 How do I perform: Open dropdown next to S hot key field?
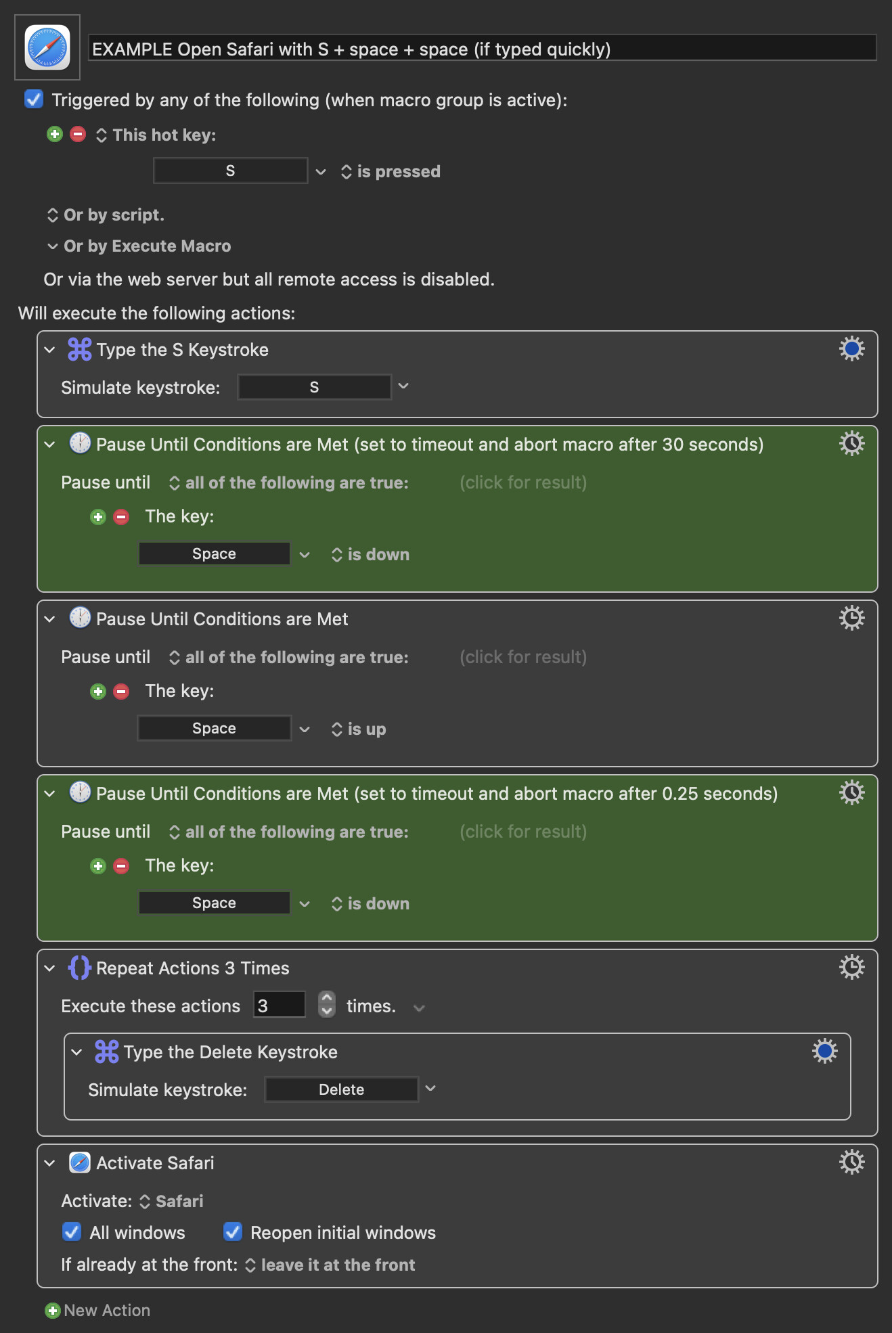[321, 172]
